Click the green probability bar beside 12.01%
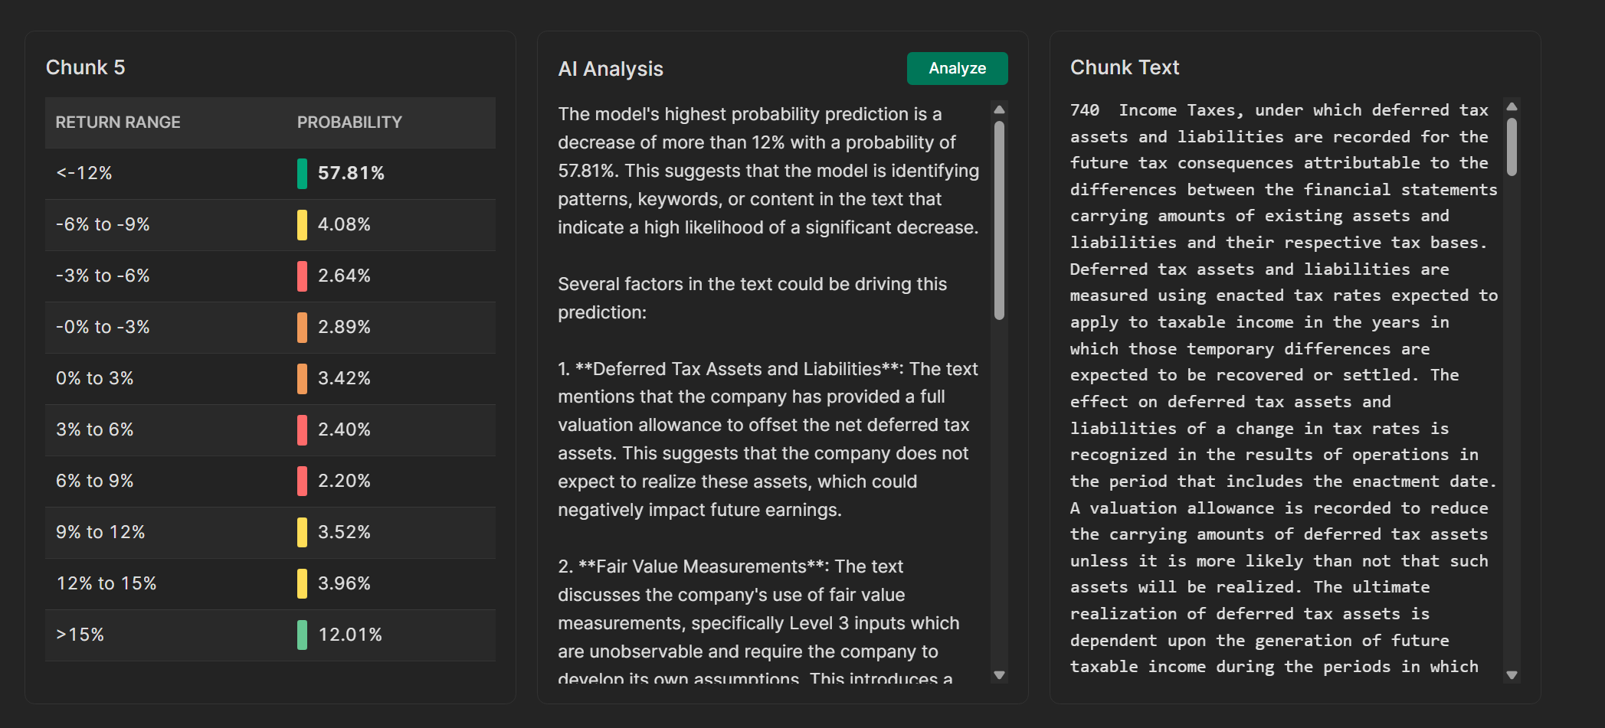The width and height of the screenshot is (1605, 728). [303, 635]
